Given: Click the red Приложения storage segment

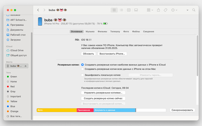Looking at the screenshot, I should coord(85,110).
